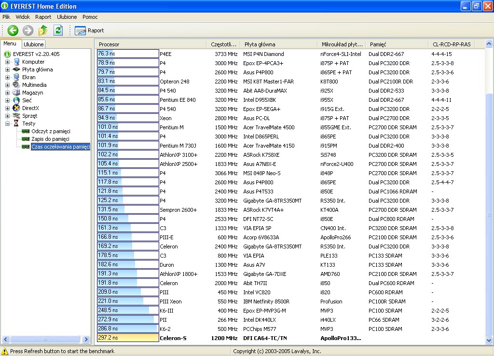Expand the Magazyn tree node
This screenshot has height=356, width=494.
tap(7, 93)
